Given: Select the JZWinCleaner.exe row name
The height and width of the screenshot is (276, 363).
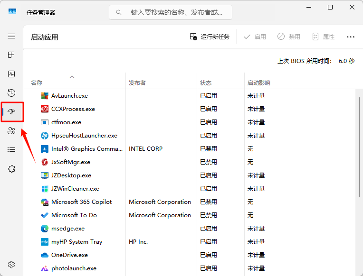Looking at the screenshot, I should click(x=75, y=189).
